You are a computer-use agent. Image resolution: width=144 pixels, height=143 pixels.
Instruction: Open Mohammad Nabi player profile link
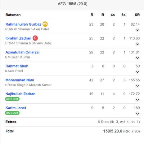coord(20,80)
